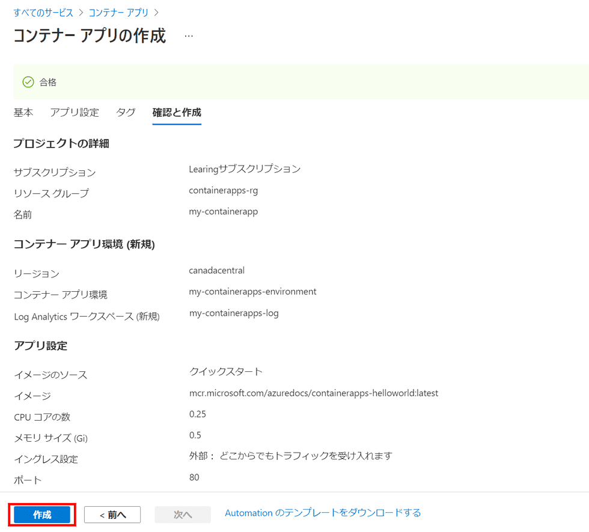Click the コンテナー アプリの作成 page title
Viewport: 589px width, 532px height.
pos(90,36)
